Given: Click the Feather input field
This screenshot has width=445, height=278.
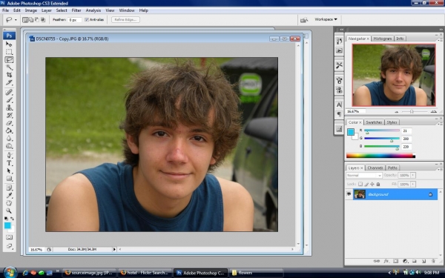Looking at the screenshot, I should (x=75, y=20).
